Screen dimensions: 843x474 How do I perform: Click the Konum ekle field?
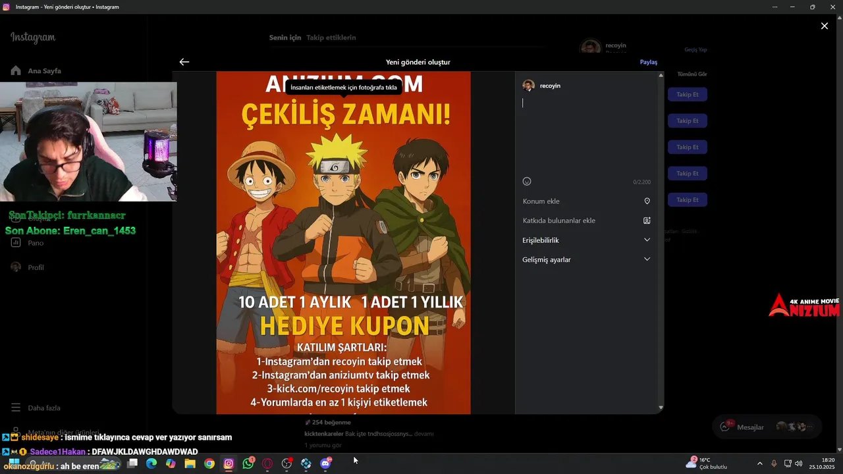click(x=586, y=201)
